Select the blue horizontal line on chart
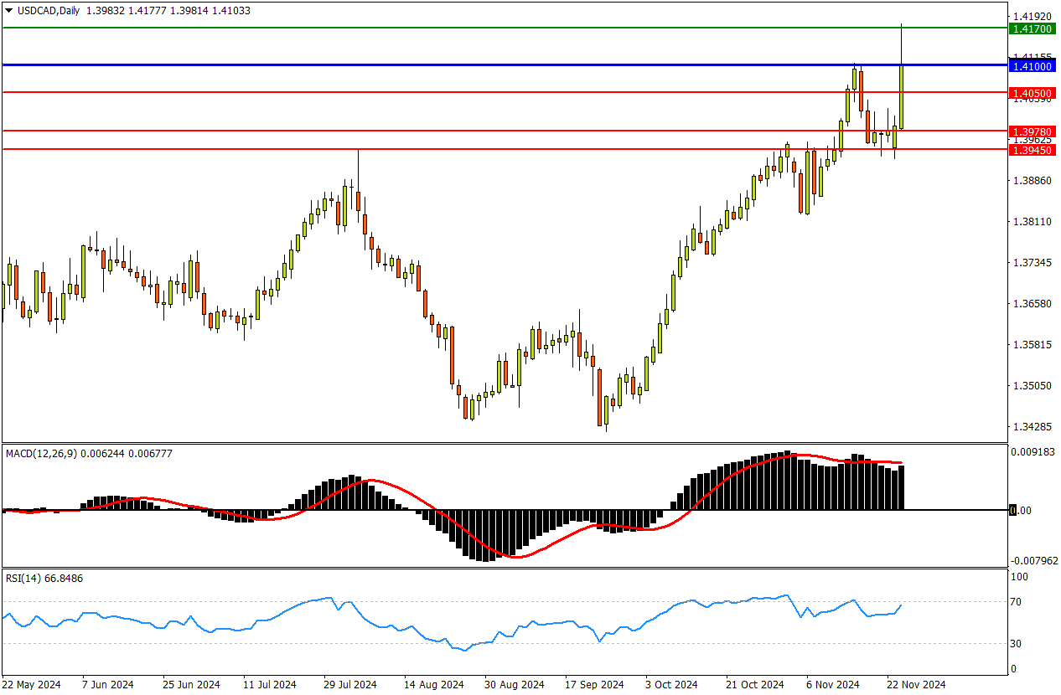Image resolution: width=1061 pixels, height=695 pixels. pos(503,64)
